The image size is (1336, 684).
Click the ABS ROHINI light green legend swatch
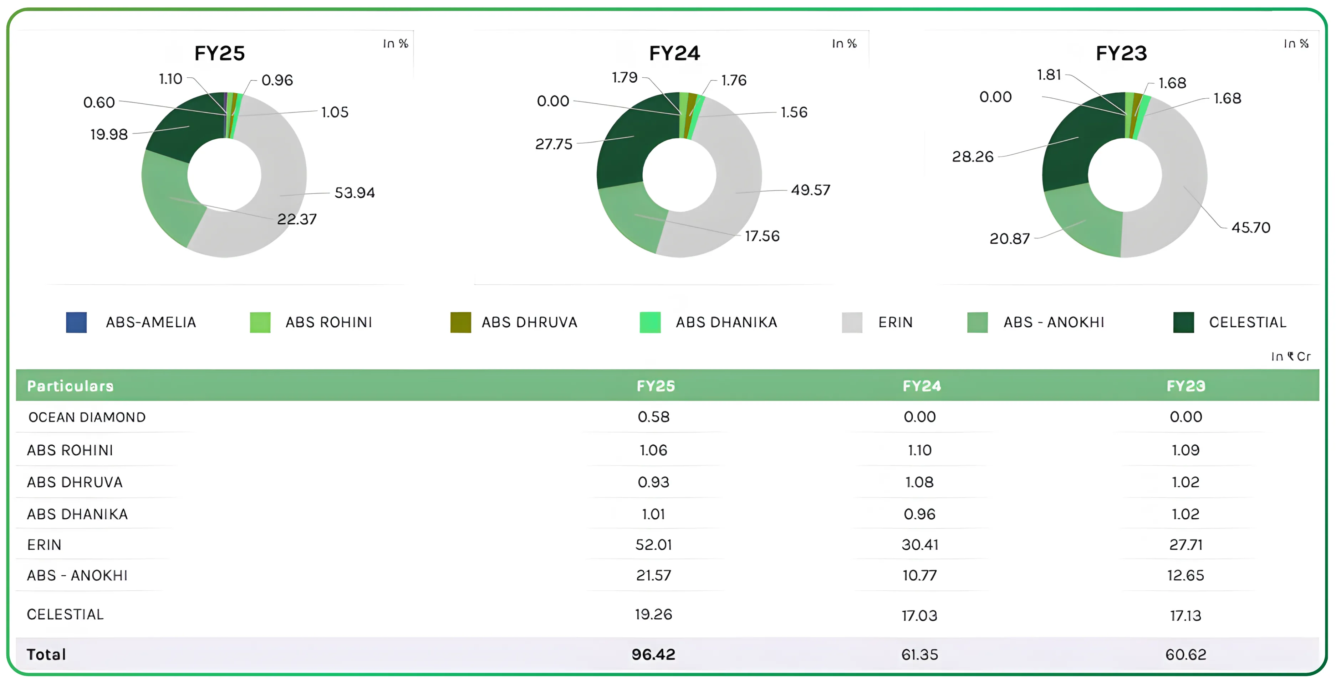click(x=260, y=322)
